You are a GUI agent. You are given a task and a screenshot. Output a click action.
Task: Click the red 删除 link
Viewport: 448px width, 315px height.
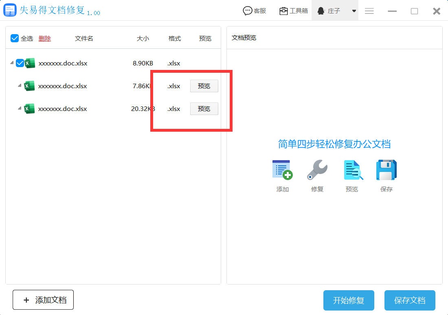[44, 39]
